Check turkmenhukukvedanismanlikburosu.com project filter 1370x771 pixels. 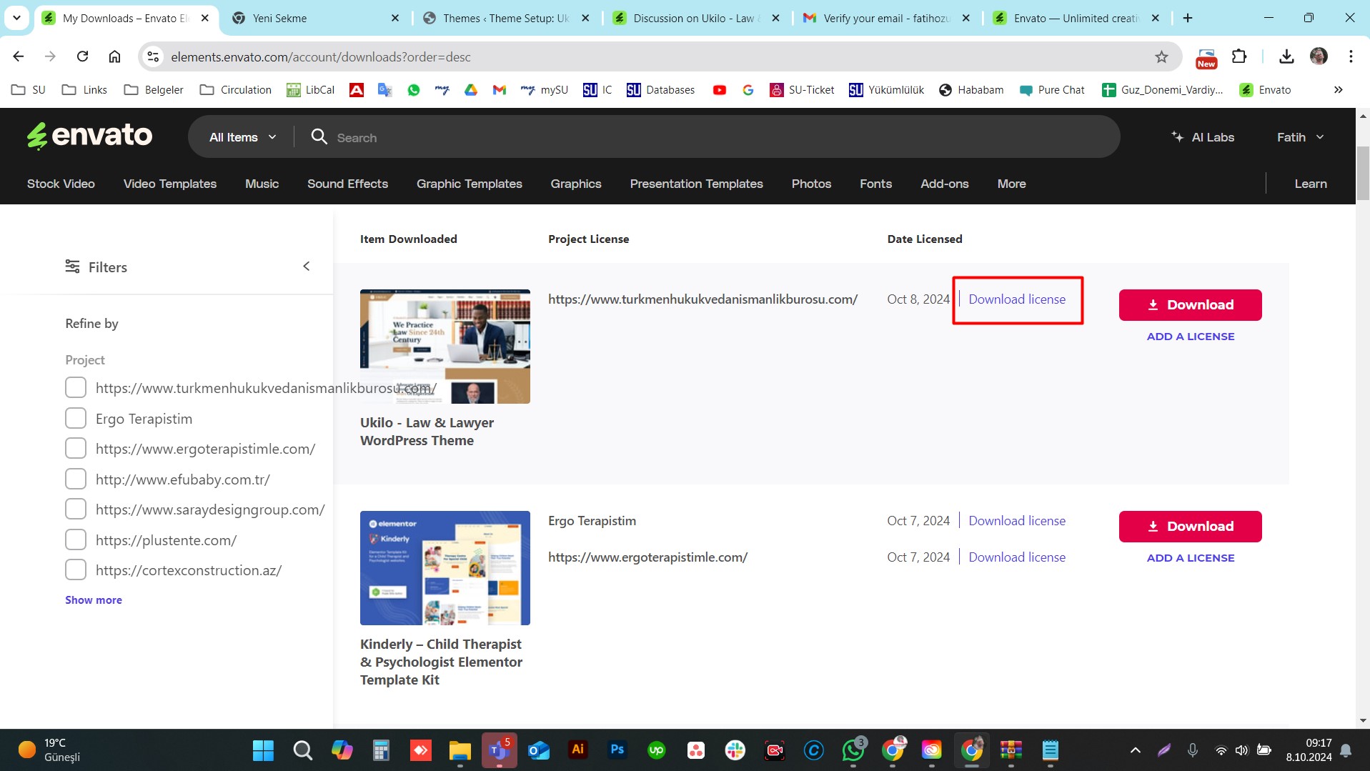(x=76, y=387)
